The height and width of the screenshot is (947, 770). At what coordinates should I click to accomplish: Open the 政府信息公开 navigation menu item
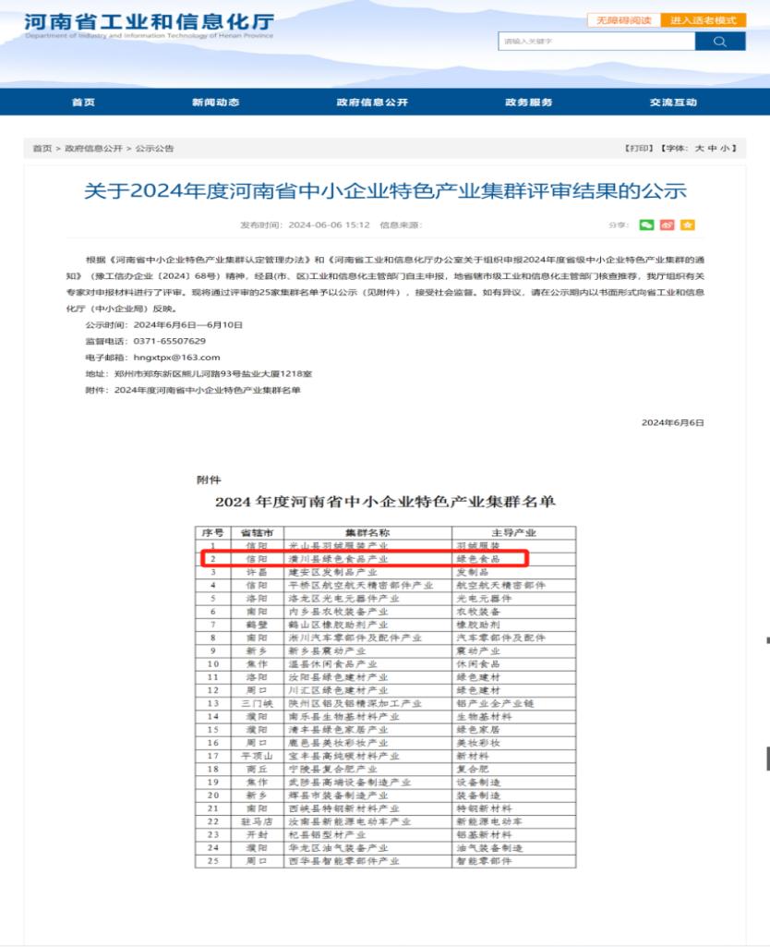tap(372, 102)
